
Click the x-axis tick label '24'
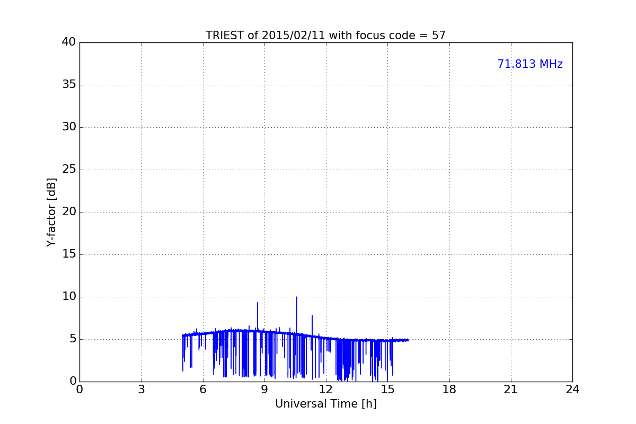point(572,390)
